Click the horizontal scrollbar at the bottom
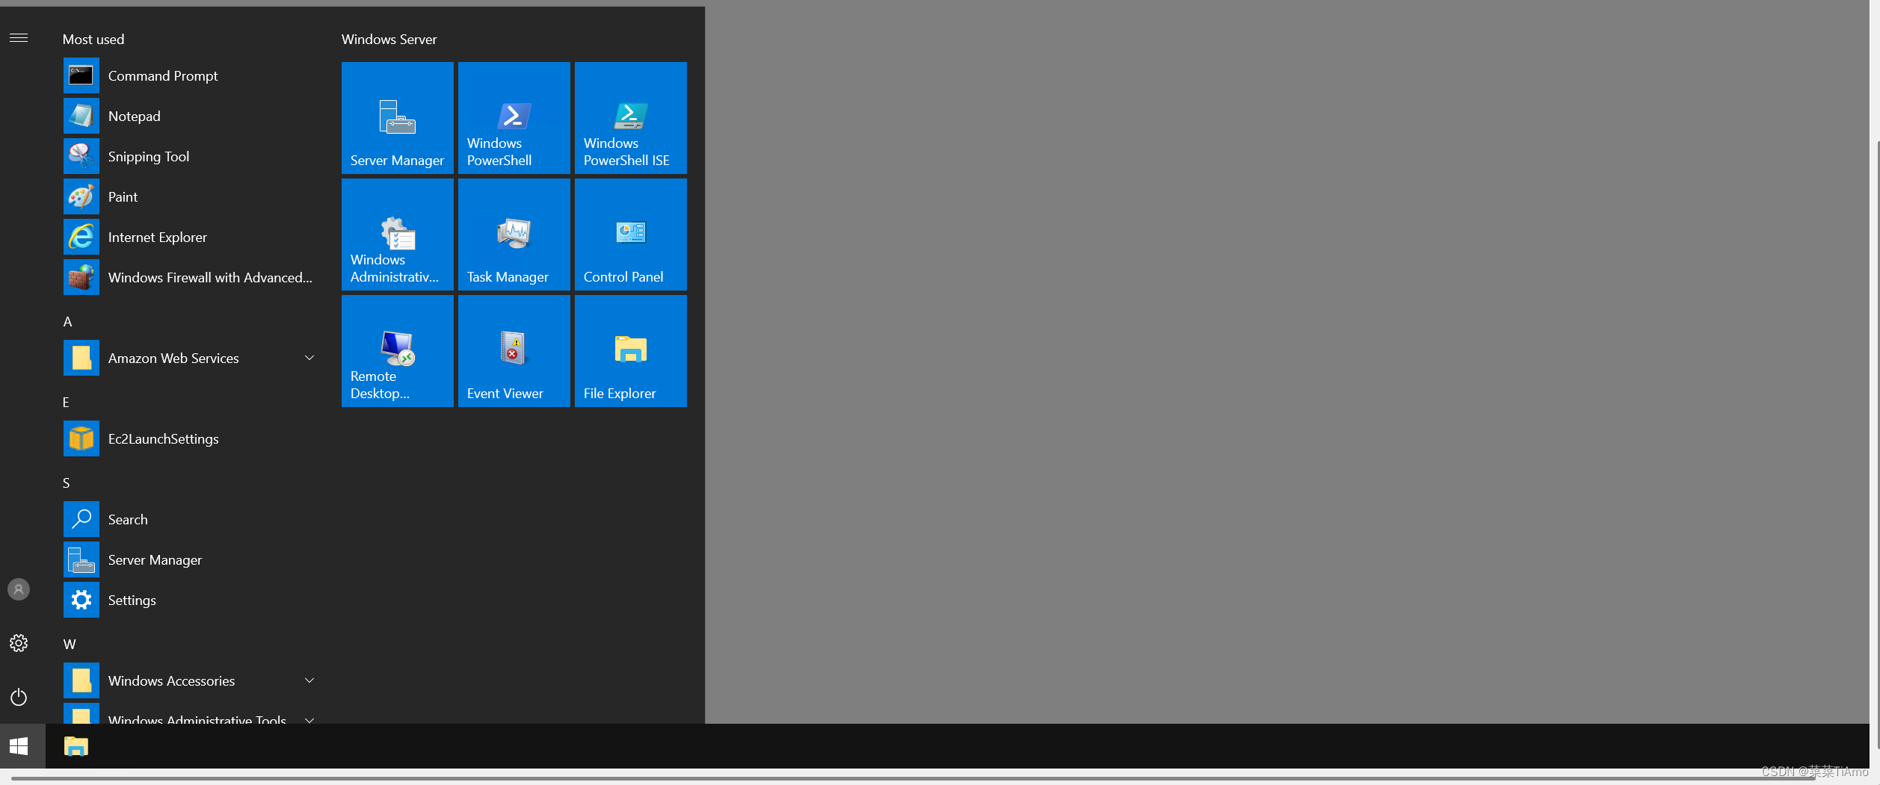Image resolution: width=1880 pixels, height=785 pixels. pos(912,778)
